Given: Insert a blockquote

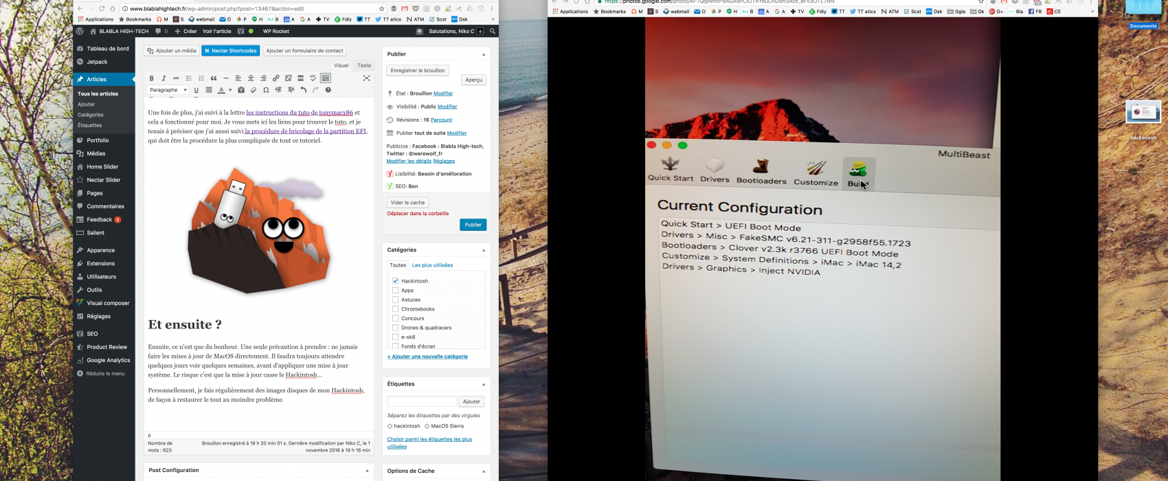Looking at the screenshot, I should click(214, 78).
